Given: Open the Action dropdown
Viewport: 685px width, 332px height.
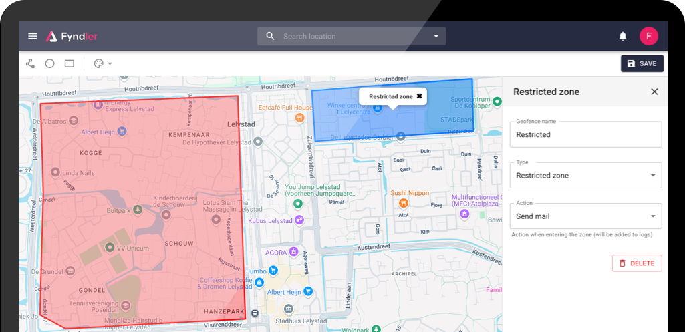Looking at the screenshot, I should point(585,216).
